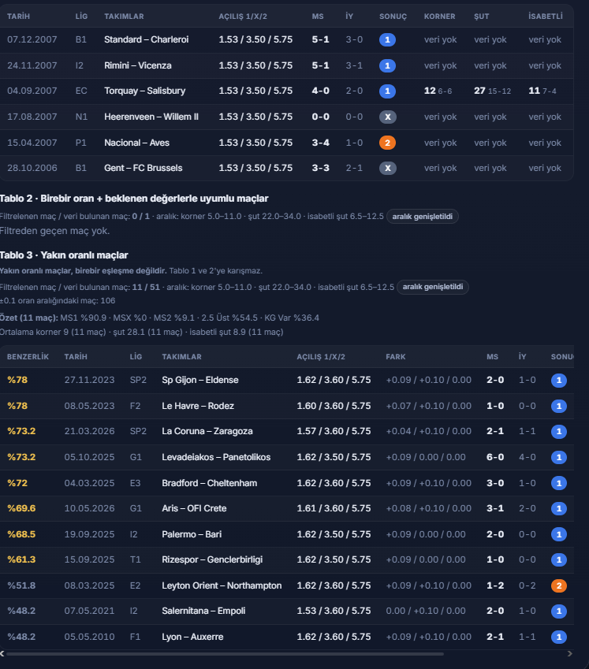
Task: Select the Nacional – Aves team names
Action: point(136,143)
